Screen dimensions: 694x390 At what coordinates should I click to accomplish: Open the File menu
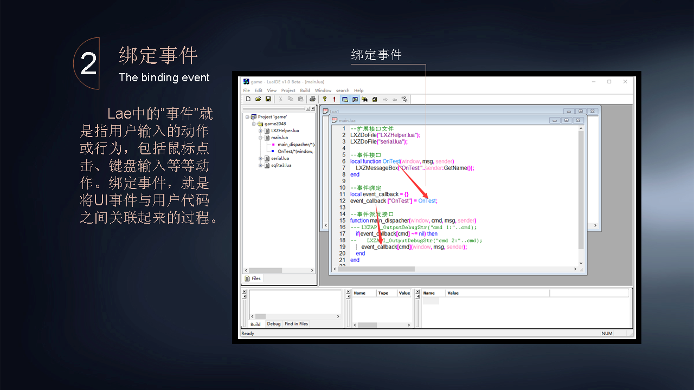click(247, 90)
